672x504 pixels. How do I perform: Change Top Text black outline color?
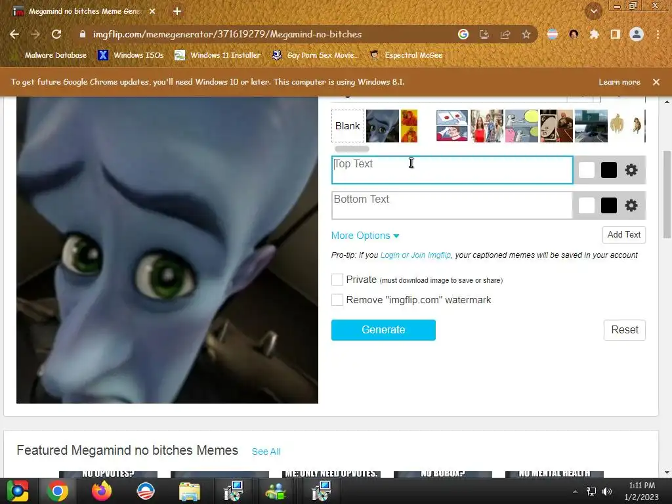point(608,170)
